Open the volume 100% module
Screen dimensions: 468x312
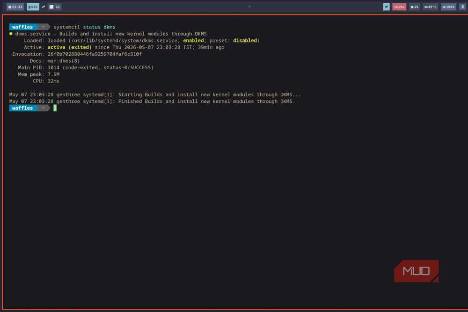[x=448, y=7]
